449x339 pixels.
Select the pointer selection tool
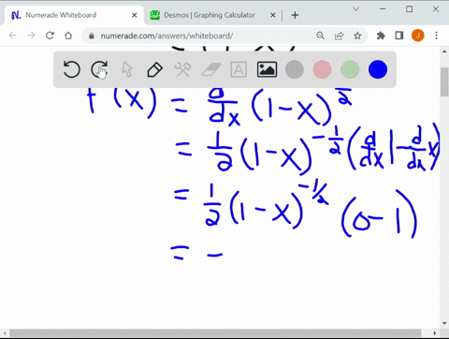(x=127, y=69)
